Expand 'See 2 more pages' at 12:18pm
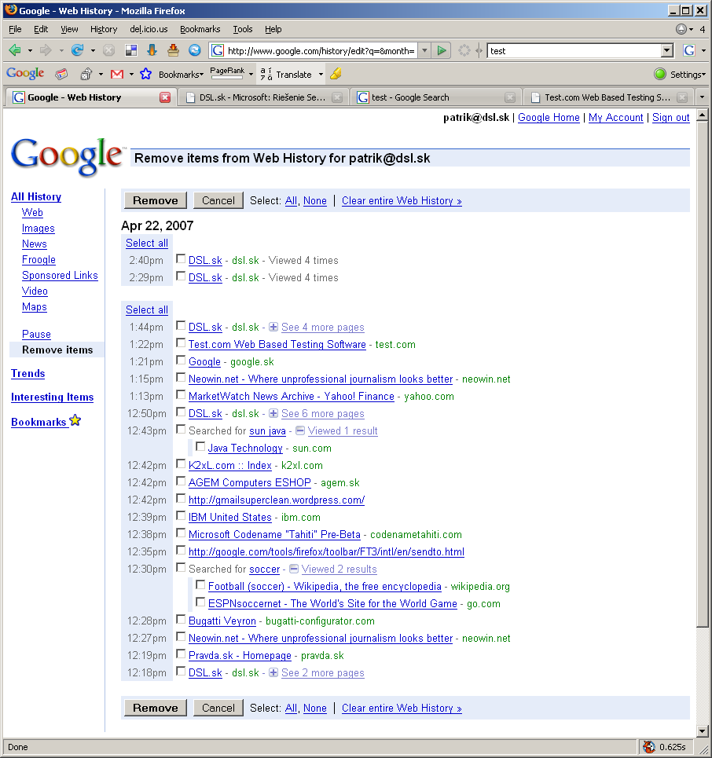The image size is (712, 758). click(x=273, y=672)
